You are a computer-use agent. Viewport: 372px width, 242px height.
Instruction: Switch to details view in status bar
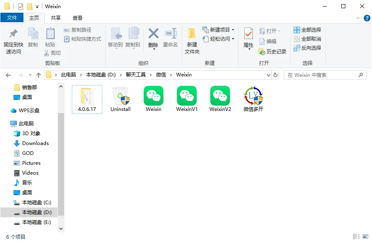[x=356, y=236]
